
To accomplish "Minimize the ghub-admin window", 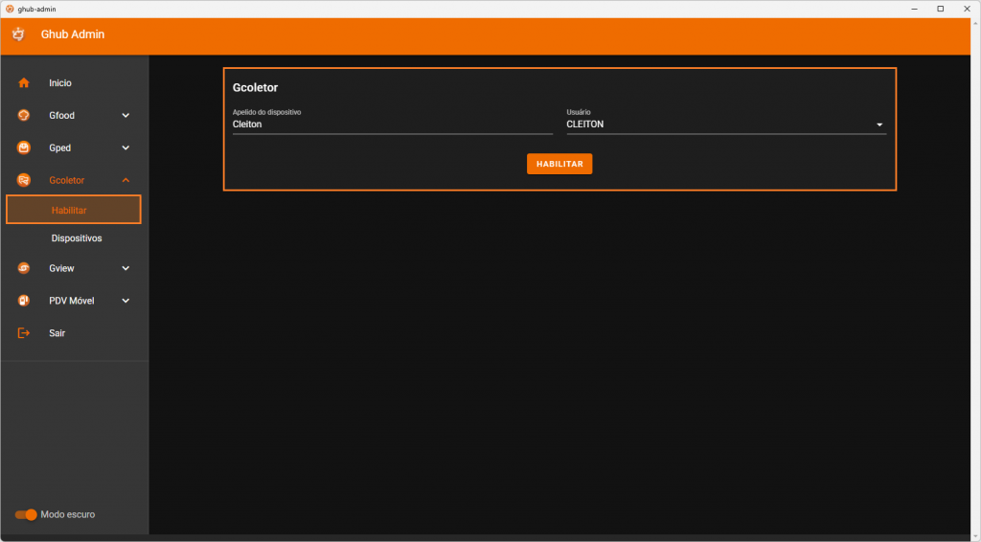I will (x=914, y=9).
